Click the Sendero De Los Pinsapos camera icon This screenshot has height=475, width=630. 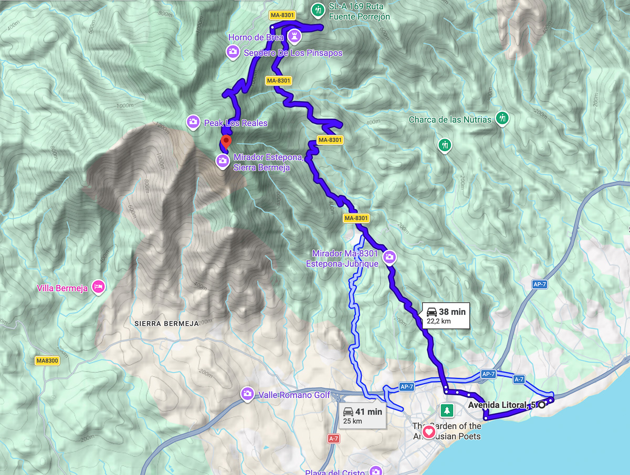[x=232, y=52]
